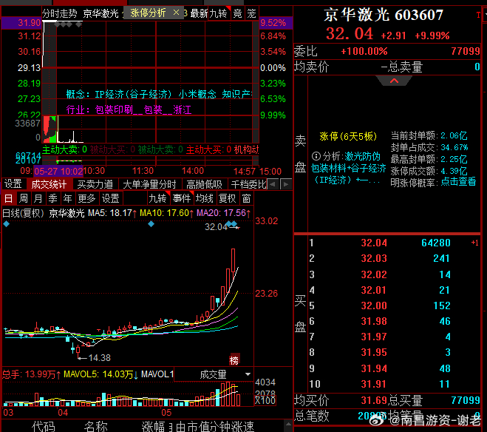The width and height of the screenshot is (487, 432).
Task: Click MA10: 17.60 indicator label
Action: coord(167,213)
